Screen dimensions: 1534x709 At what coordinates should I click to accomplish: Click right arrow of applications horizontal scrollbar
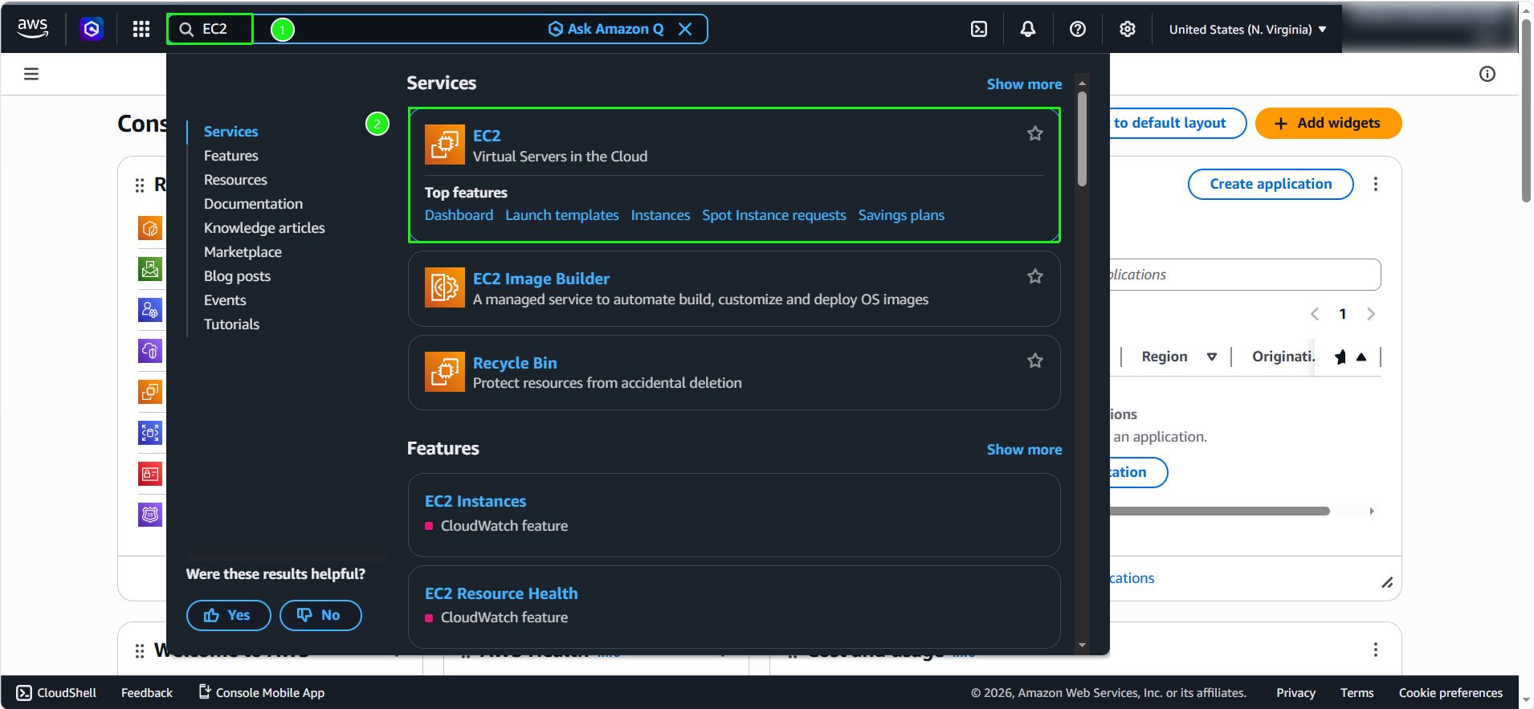tap(1372, 511)
